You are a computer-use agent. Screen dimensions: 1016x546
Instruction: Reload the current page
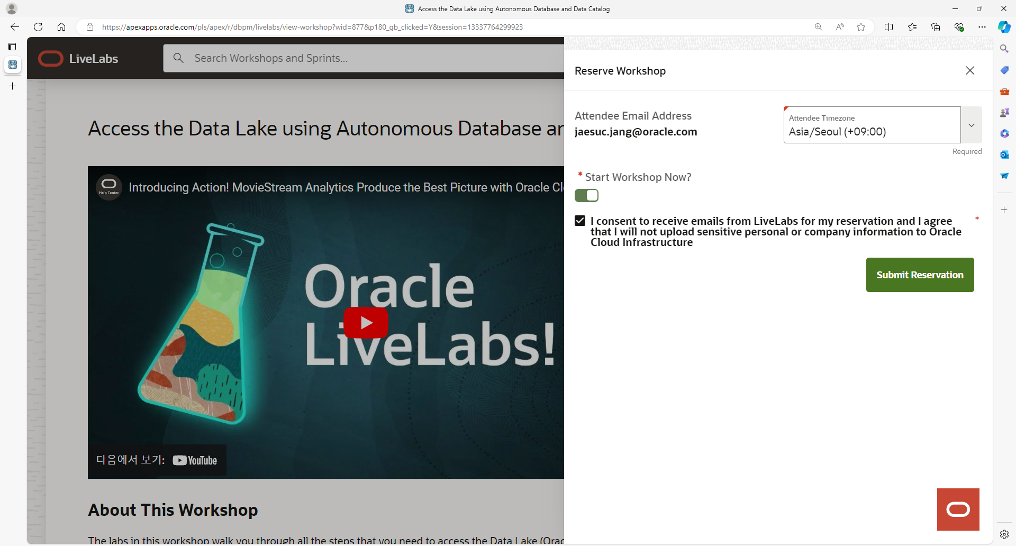[x=38, y=27]
